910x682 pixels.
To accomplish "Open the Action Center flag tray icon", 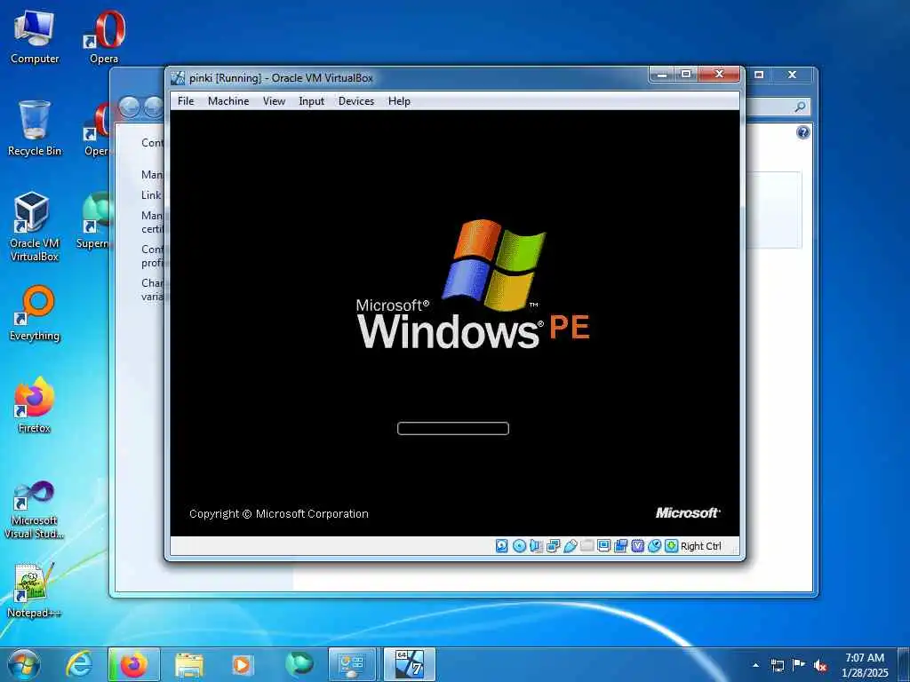I will pos(799,665).
